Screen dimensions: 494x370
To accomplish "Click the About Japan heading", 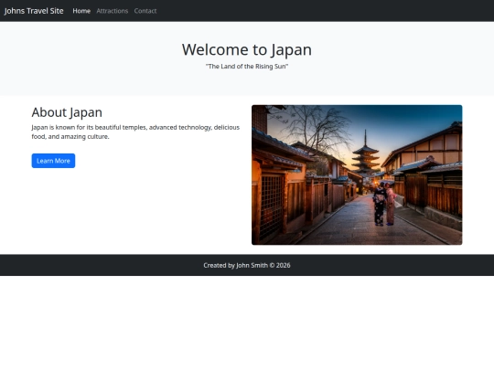I will click(x=67, y=112).
